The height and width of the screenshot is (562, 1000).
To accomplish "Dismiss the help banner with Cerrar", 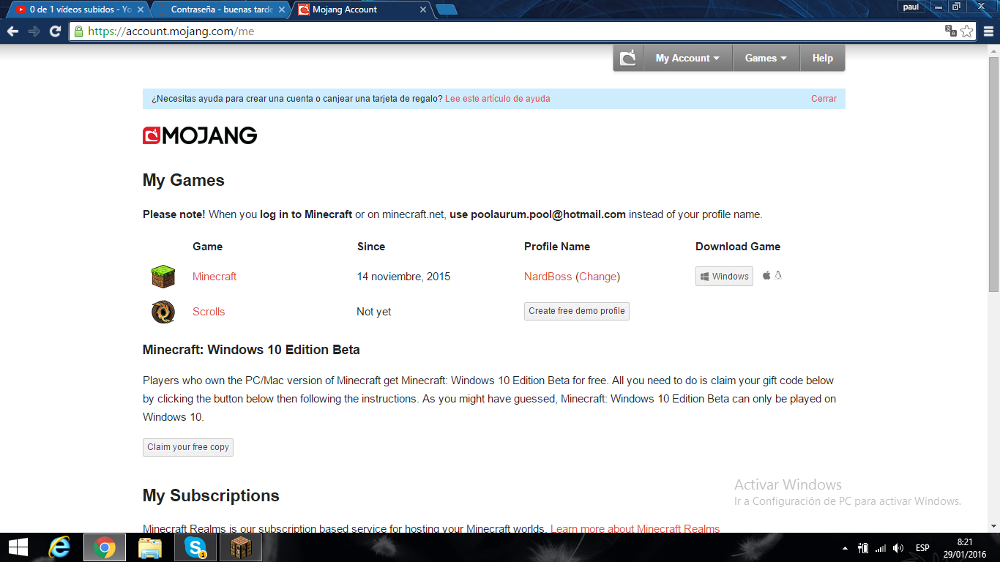I will pos(824,99).
